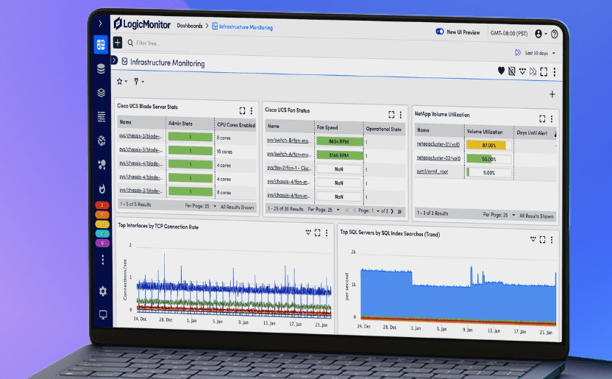Open Per Page dropdown in NetApp Volume Utilization
The width and height of the screenshot is (612, 379).
coord(499,215)
